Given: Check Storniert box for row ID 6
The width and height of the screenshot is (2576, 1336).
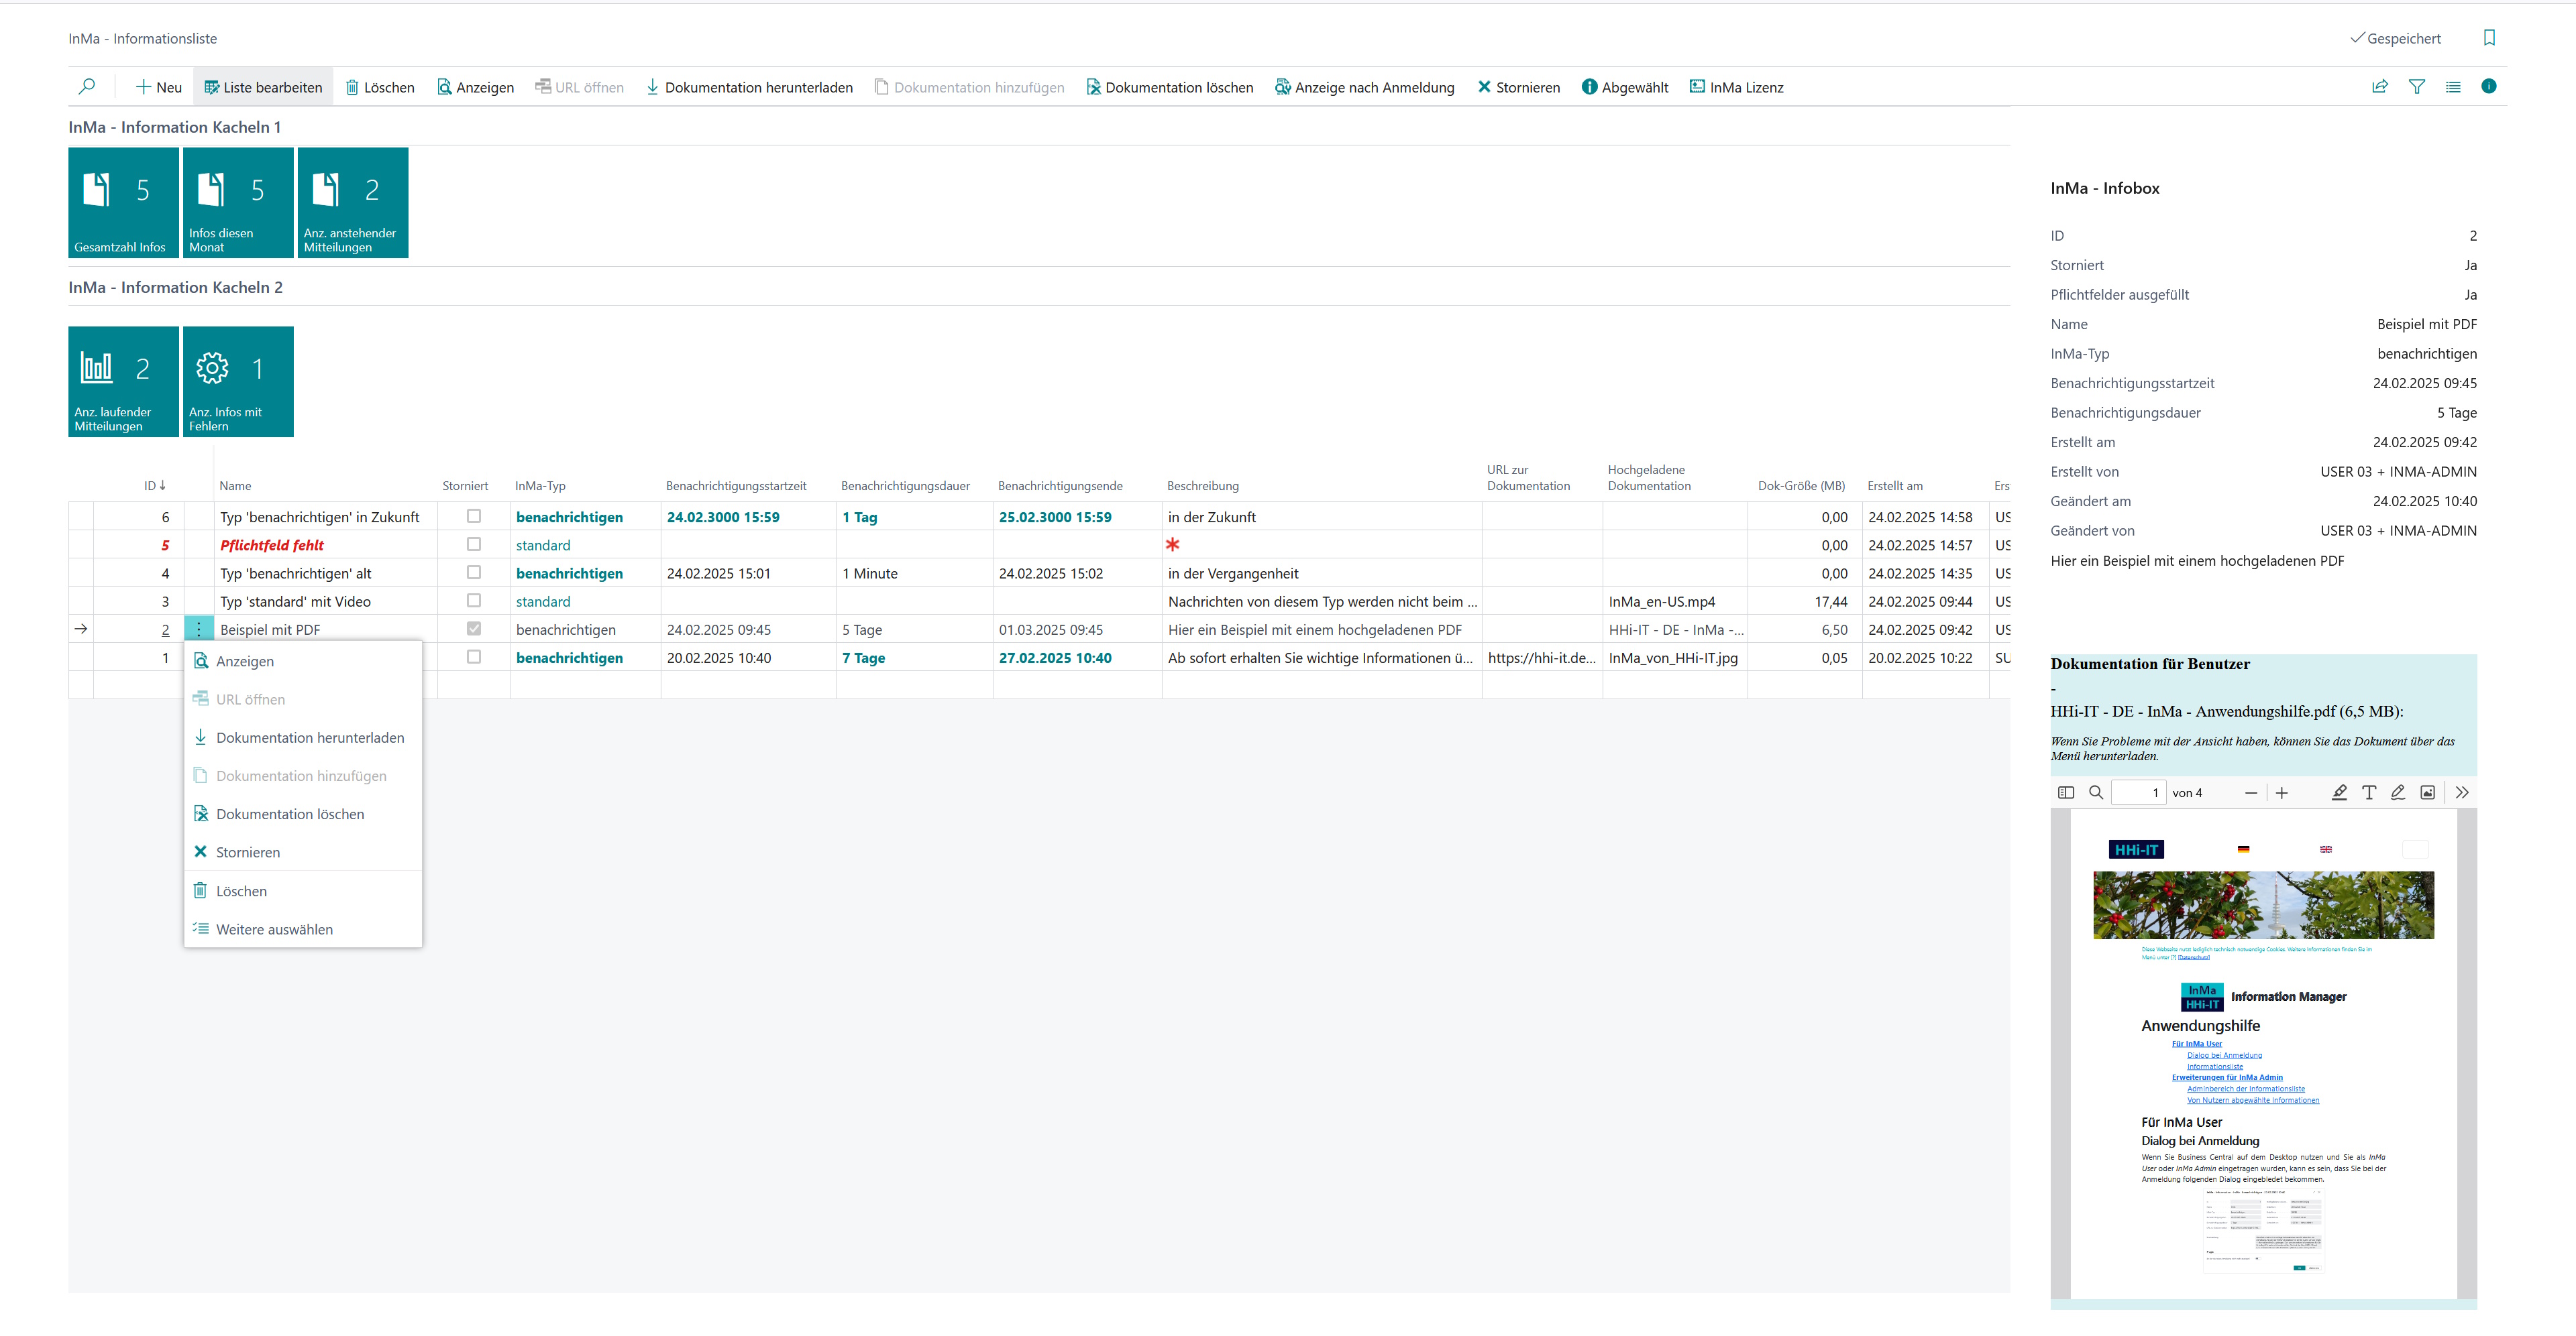Looking at the screenshot, I should pyautogui.click(x=474, y=517).
